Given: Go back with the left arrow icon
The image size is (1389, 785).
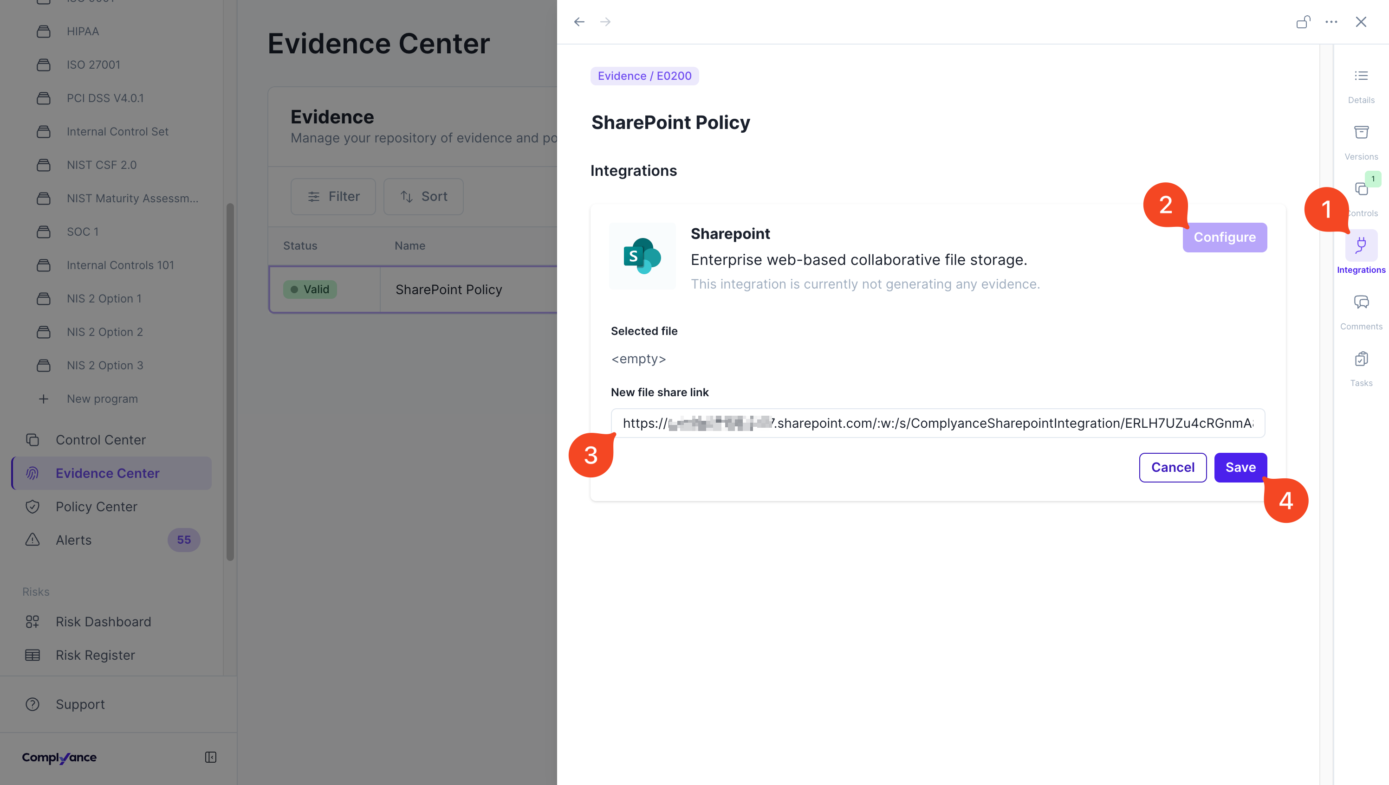Looking at the screenshot, I should 579,22.
